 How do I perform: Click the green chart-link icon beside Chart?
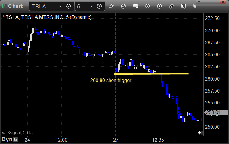click(x=5, y=6)
